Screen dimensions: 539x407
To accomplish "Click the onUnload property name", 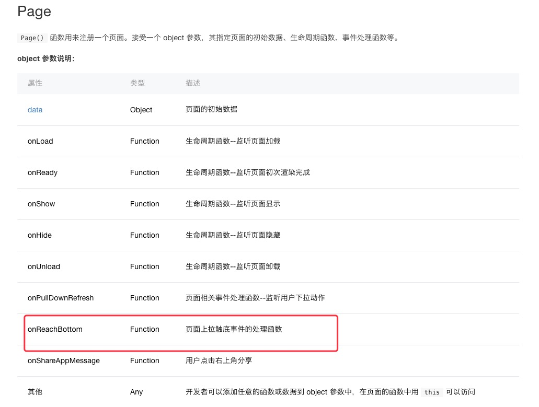I will [44, 266].
